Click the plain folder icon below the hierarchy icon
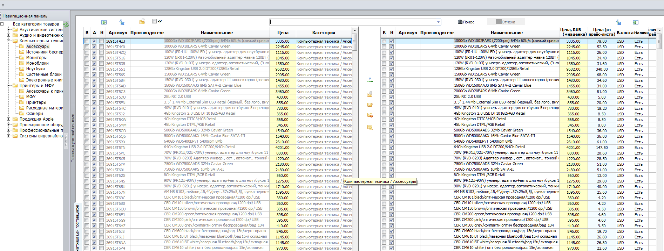This screenshot has height=251, width=664. coord(370,94)
